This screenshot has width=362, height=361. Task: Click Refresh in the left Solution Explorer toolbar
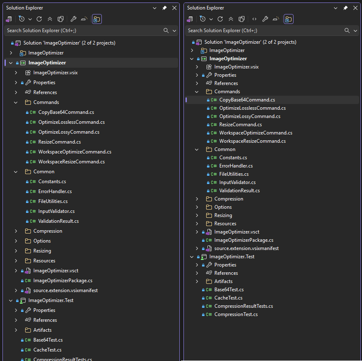click(x=39, y=19)
